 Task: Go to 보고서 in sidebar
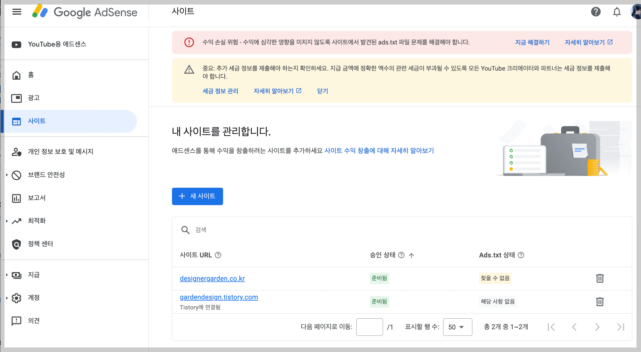pyautogui.click(x=36, y=198)
